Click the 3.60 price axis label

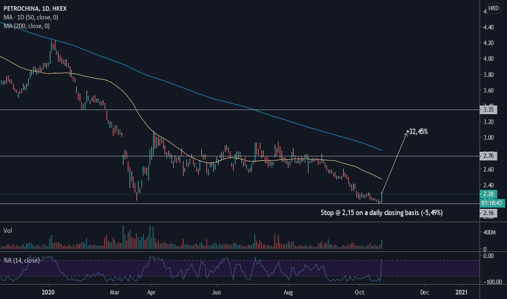tap(489, 90)
